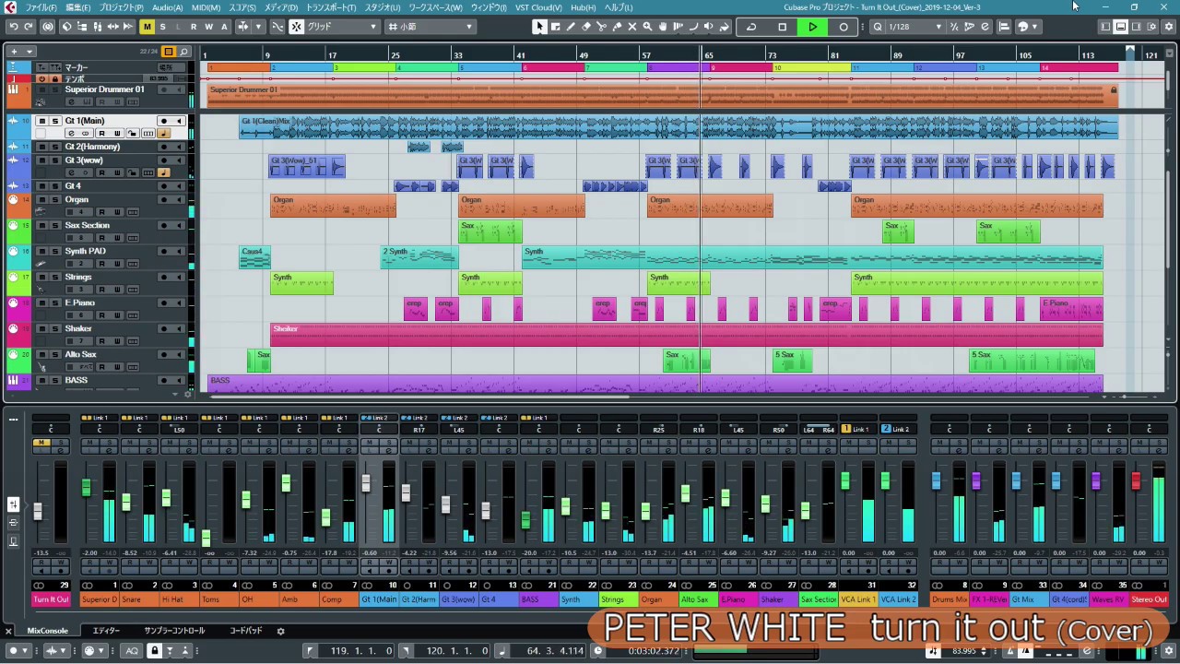1180x664 pixels.
Task: Toggle the yellow global Mute M button
Action: (x=147, y=27)
